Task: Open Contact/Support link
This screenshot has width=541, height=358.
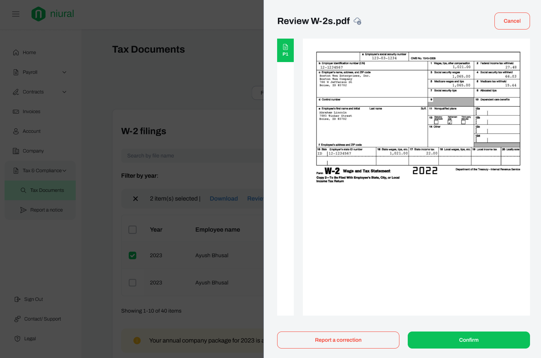Action: click(x=42, y=319)
